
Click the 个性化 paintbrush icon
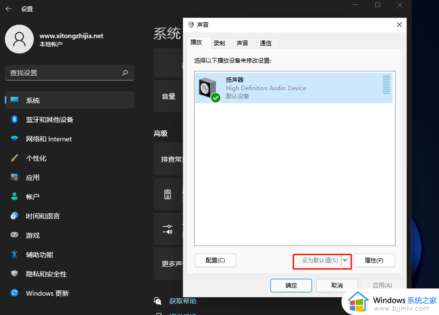[x=14, y=158]
